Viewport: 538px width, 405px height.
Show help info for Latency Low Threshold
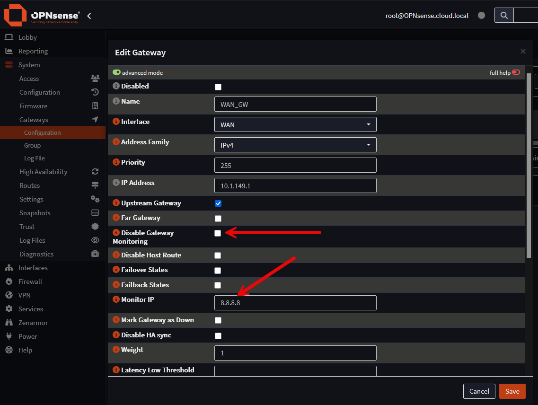pyautogui.click(x=116, y=370)
